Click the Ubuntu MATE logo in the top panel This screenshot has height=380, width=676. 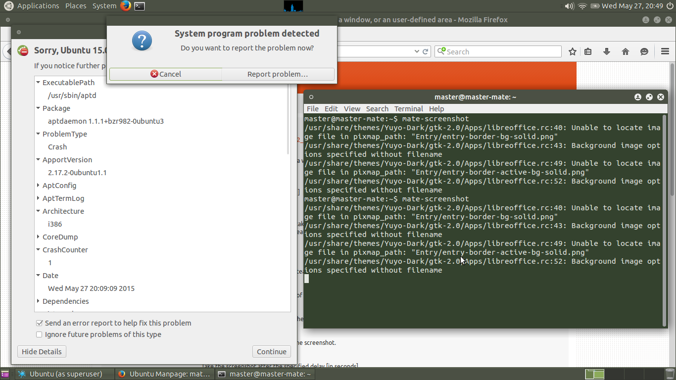pos(8,6)
